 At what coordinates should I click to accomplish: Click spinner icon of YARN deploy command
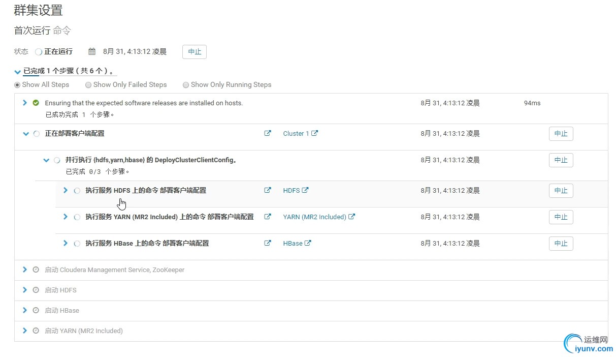[x=77, y=217]
